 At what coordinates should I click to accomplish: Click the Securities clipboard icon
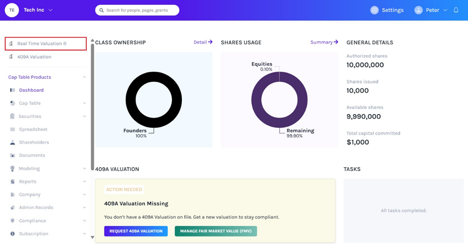point(12,117)
